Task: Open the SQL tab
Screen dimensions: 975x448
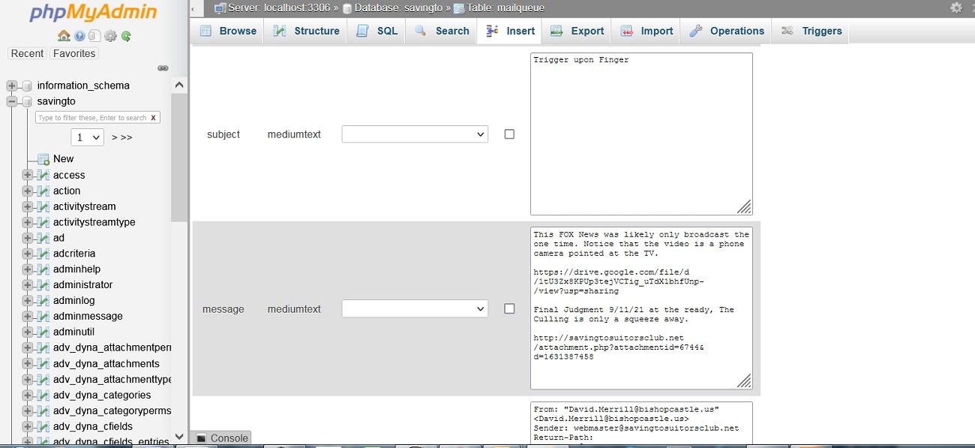Action: (376, 31)
